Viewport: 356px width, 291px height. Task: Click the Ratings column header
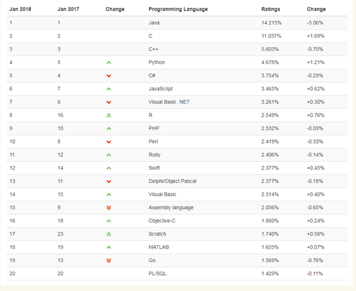[271, 9]
